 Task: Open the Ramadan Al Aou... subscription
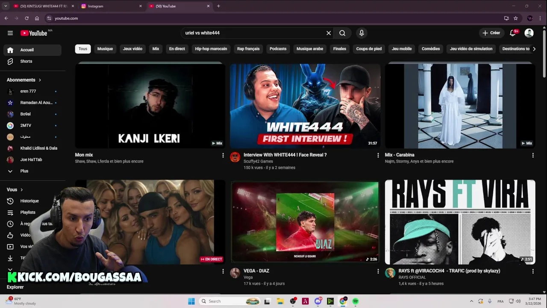32,103
